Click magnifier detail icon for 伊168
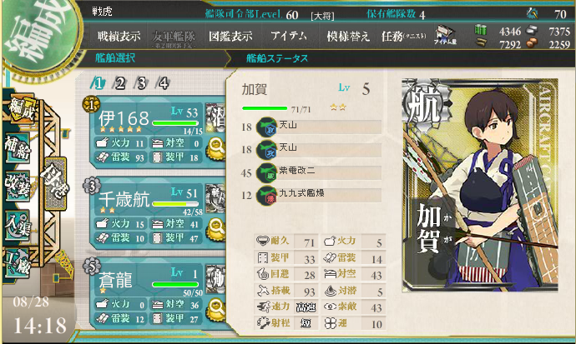576x344 pixels. click(216, 149)
